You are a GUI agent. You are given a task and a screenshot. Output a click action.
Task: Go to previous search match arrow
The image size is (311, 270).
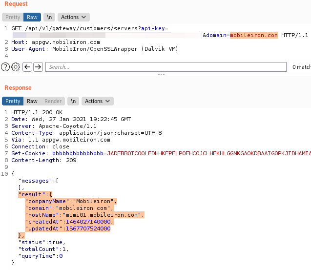tap(27, 67)
